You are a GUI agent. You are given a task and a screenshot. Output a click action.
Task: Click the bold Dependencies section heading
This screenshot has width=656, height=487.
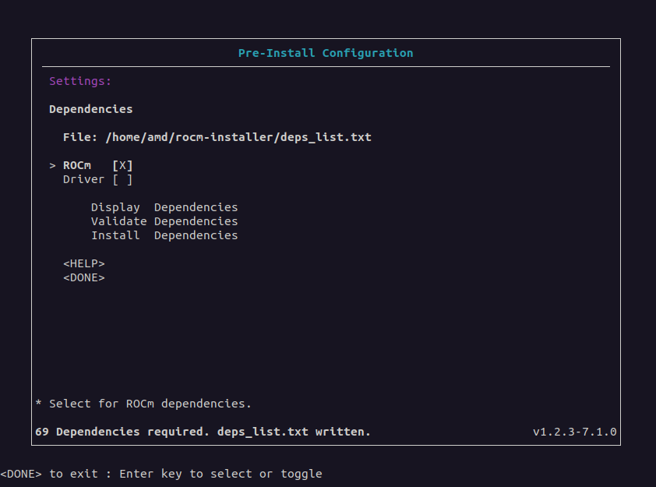pyautogui.click(x=90, y=109)
